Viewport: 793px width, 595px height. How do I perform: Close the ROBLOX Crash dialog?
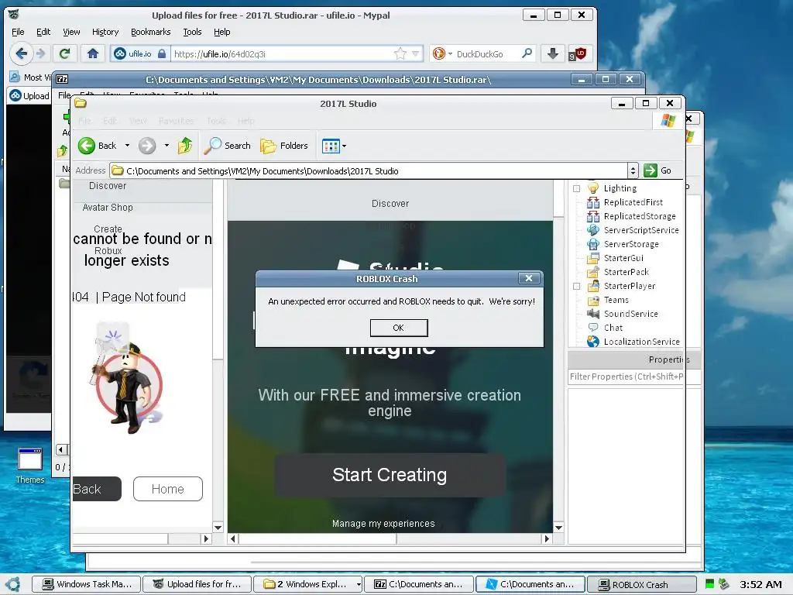pyautogui.click(x=528, y=278)
